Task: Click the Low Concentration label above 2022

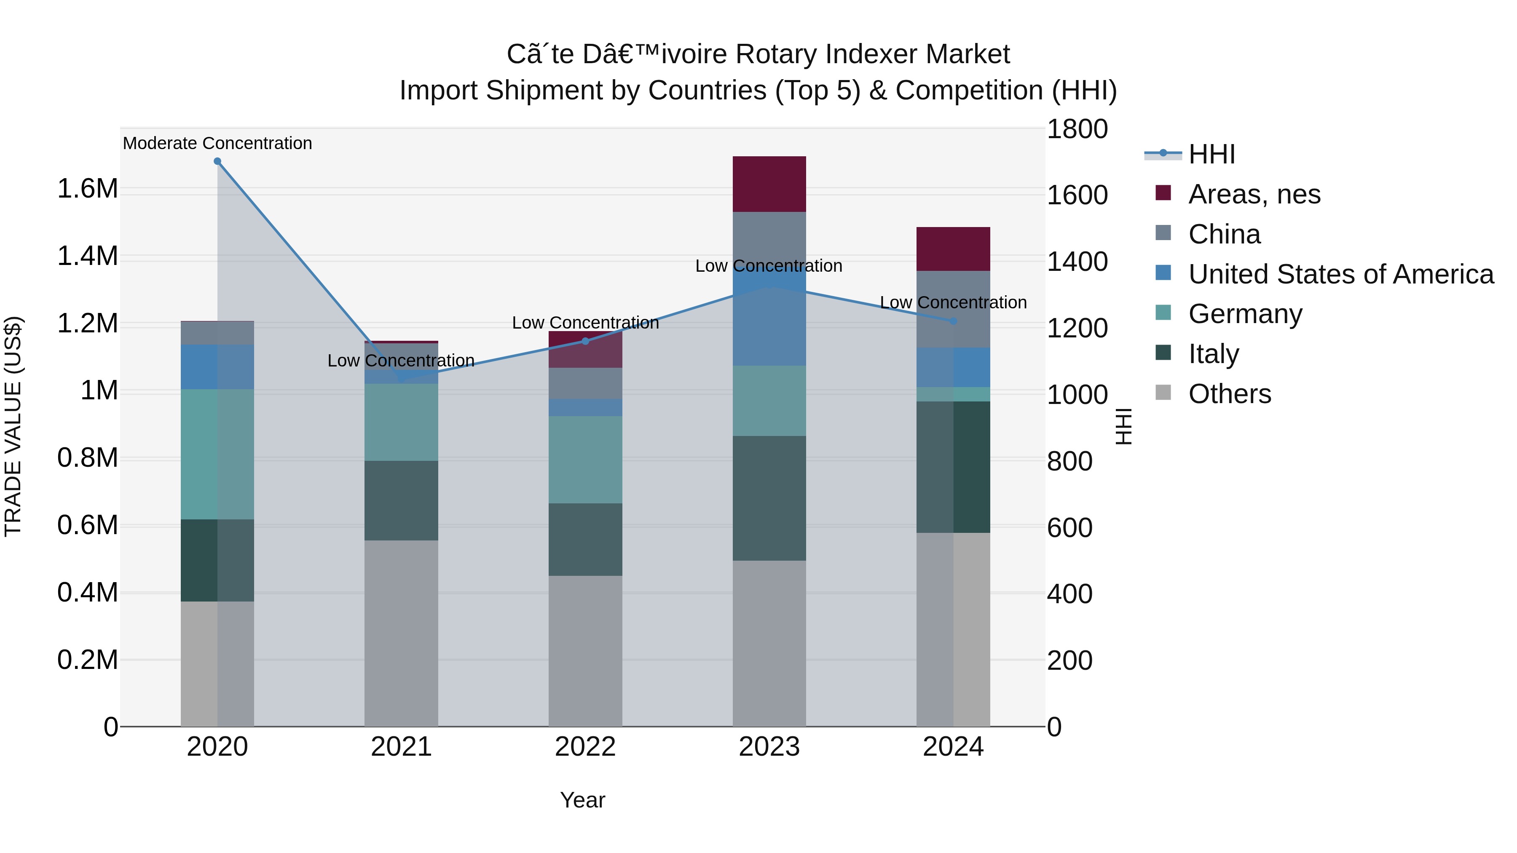Action: tap(585, 323)
